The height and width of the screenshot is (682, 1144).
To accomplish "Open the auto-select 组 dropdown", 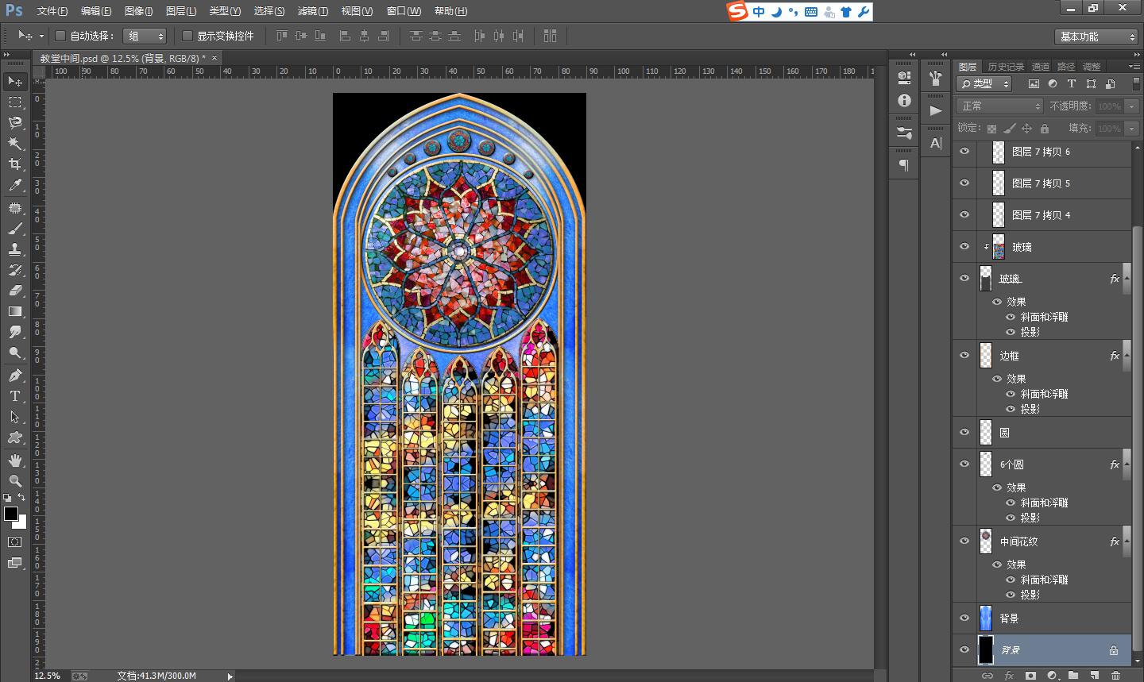I will 145,36.
